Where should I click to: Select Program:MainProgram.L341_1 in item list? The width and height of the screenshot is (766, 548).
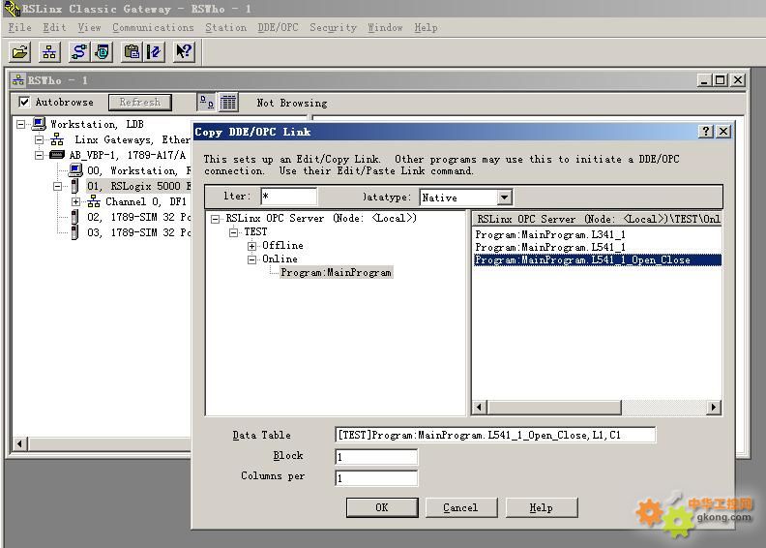550,234
